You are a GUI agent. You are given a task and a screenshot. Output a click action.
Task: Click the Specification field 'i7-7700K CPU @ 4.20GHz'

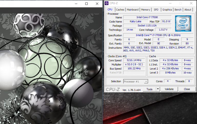(158, 35)
